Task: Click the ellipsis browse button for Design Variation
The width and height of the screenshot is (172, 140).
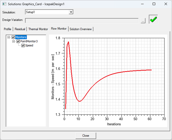Action: [143, 20]
